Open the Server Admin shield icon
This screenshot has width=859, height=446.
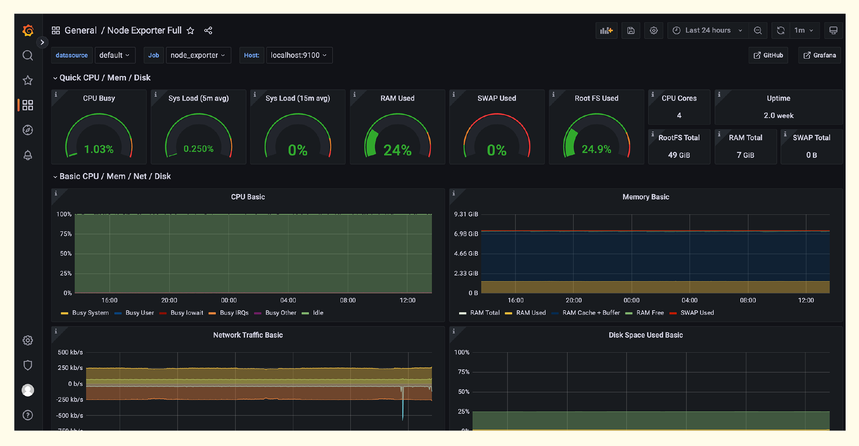point(28,366)
